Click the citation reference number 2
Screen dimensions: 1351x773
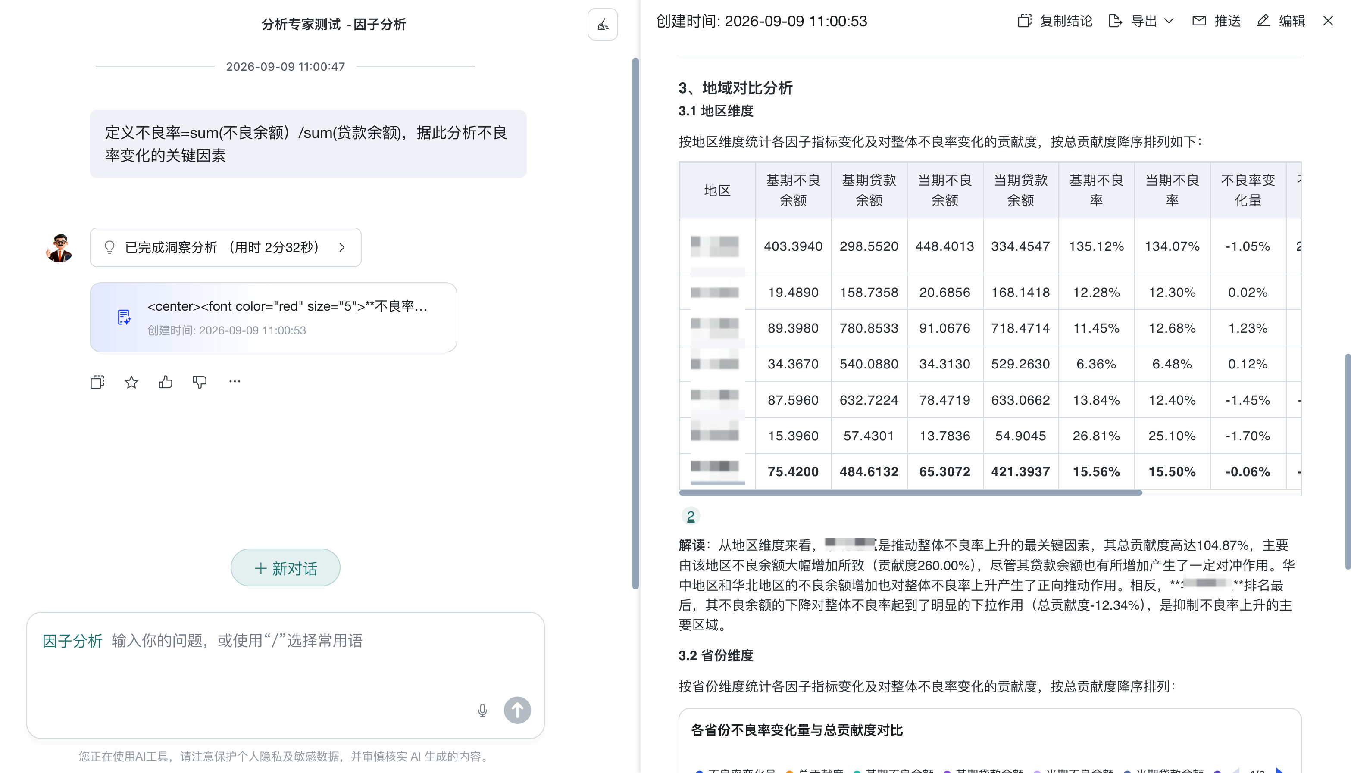pyautogui.click(x=690, y=516)
